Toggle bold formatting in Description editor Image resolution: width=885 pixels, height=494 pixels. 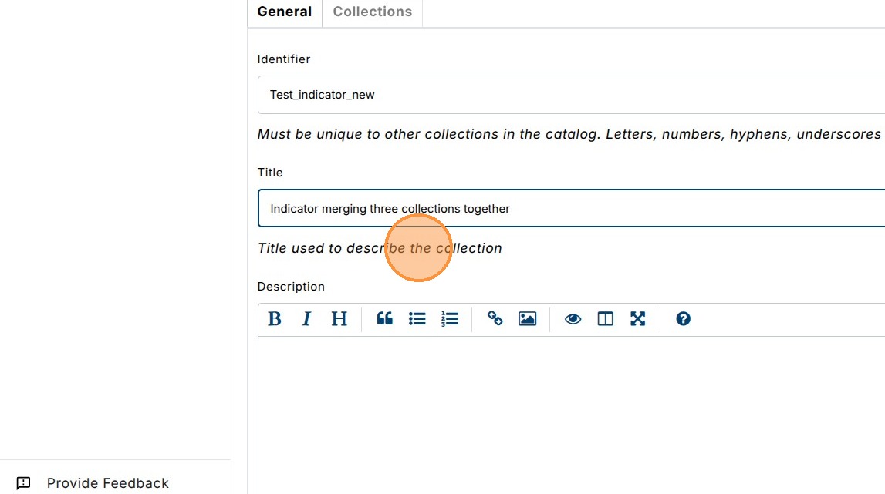tap(275, 319)
